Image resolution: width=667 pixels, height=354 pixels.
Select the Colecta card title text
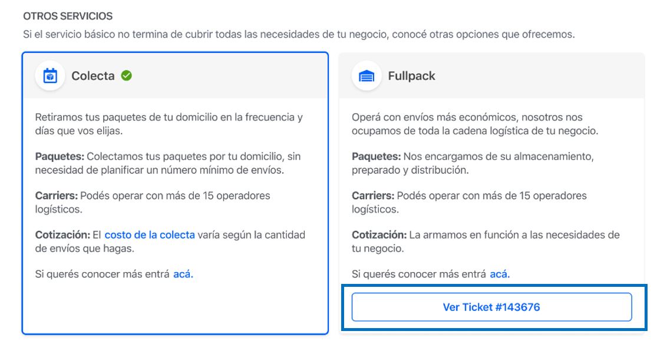[x=93, y=76]
